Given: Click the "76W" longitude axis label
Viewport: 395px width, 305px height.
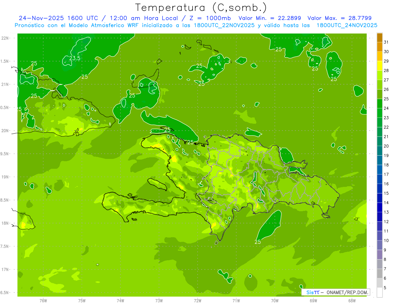Looking at the screenshot, I should [x=43, y=301].
